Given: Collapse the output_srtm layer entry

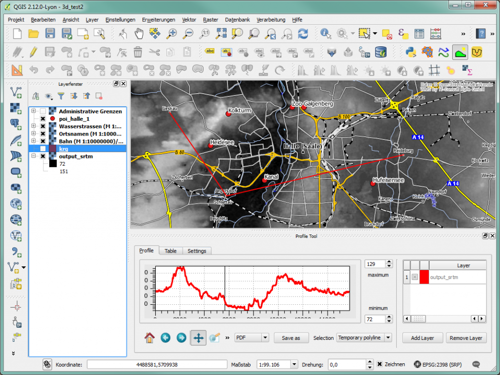Looking at the screenshot, I should (33, 156).
